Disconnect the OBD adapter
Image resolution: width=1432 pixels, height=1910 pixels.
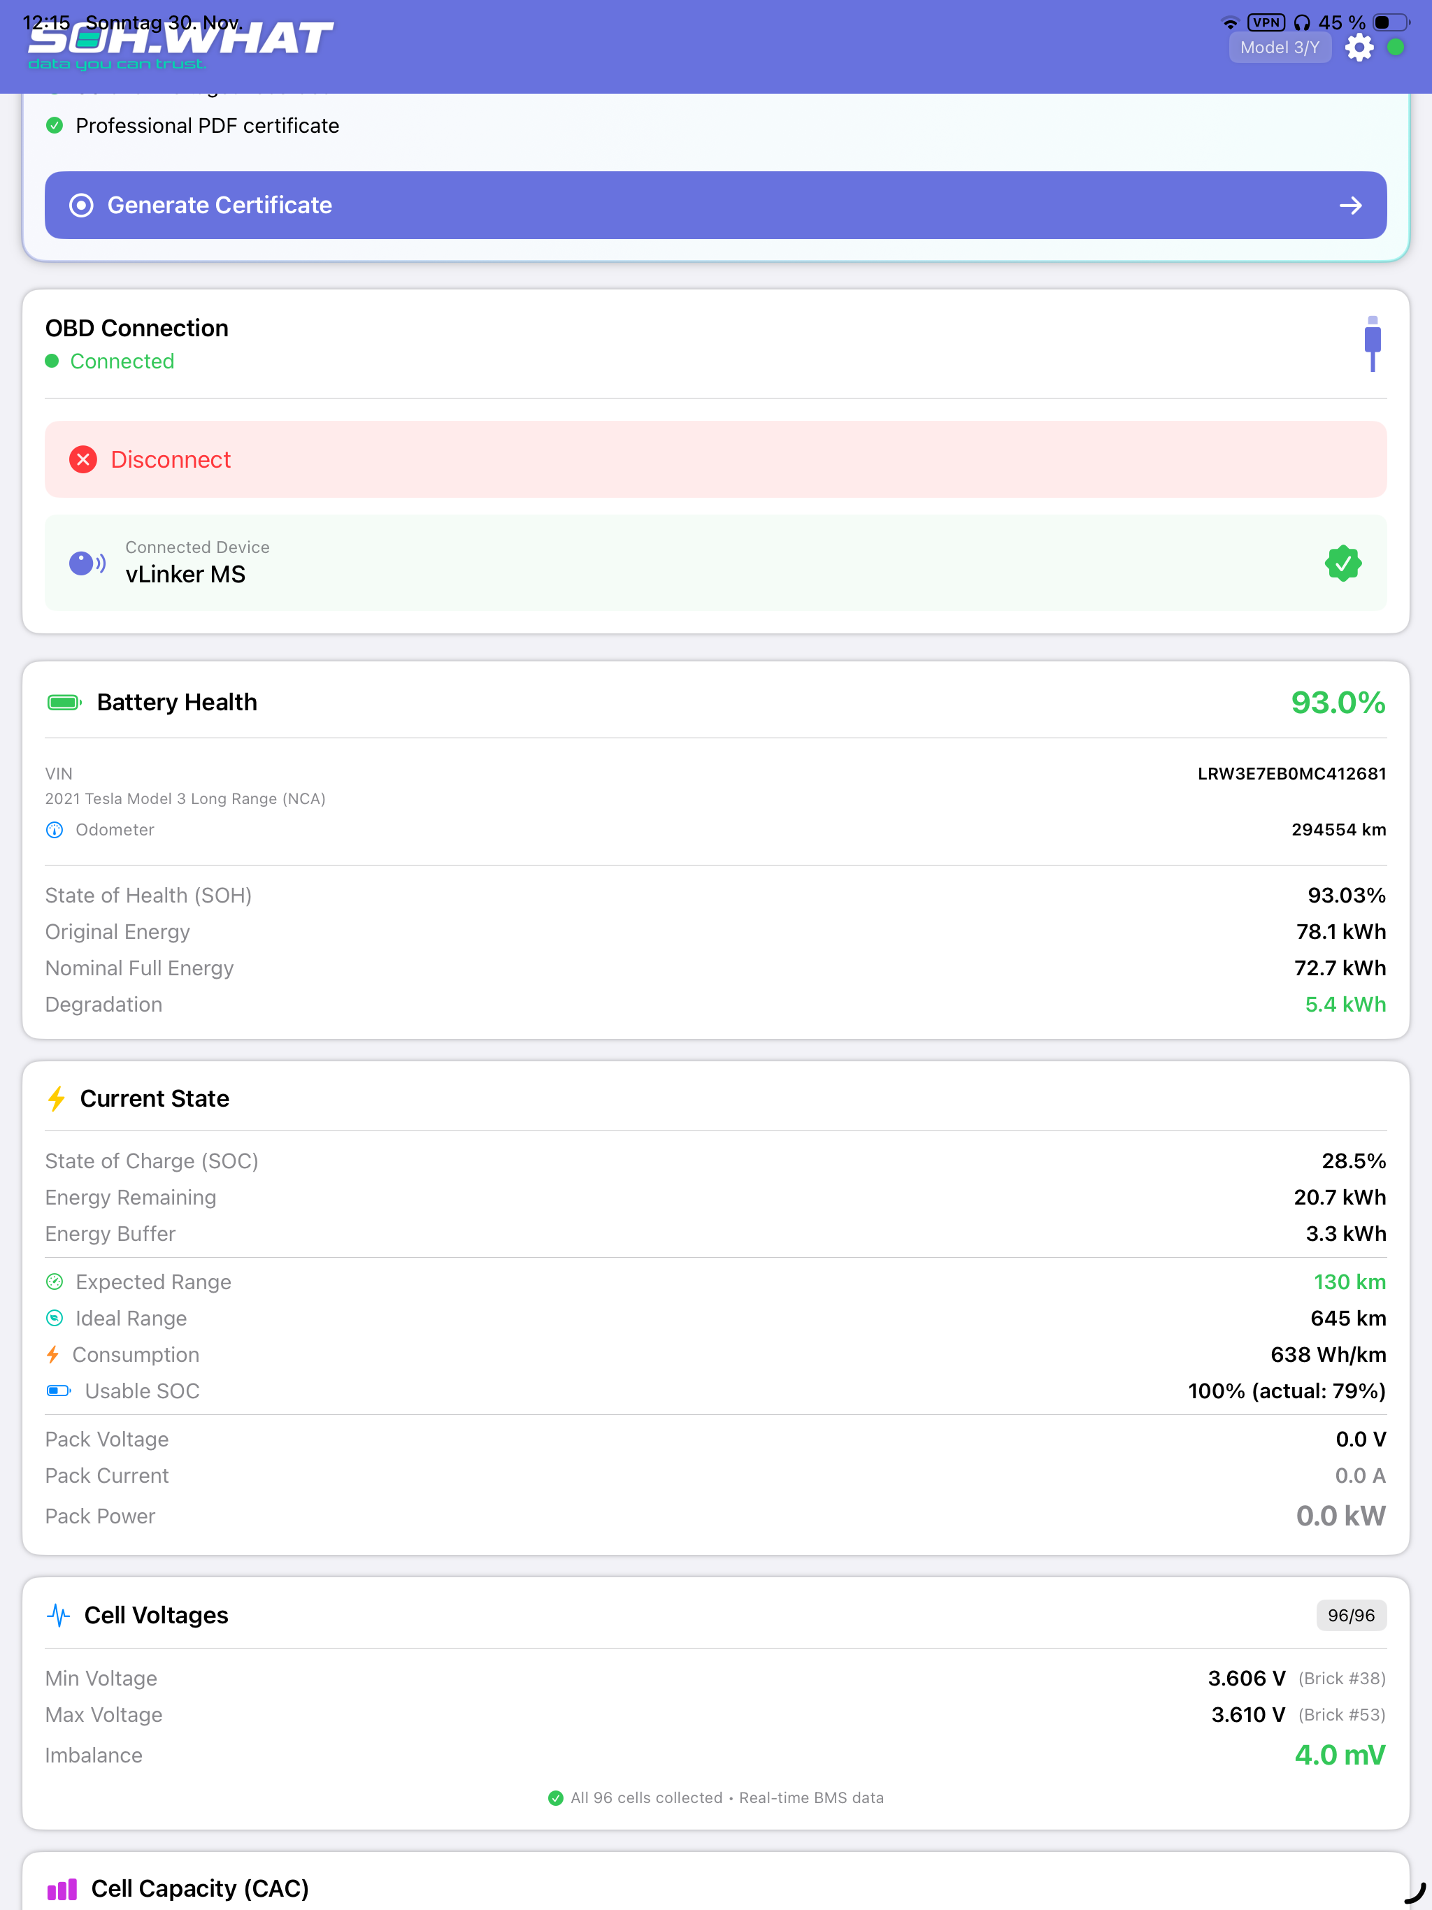[x=716, y=459]
